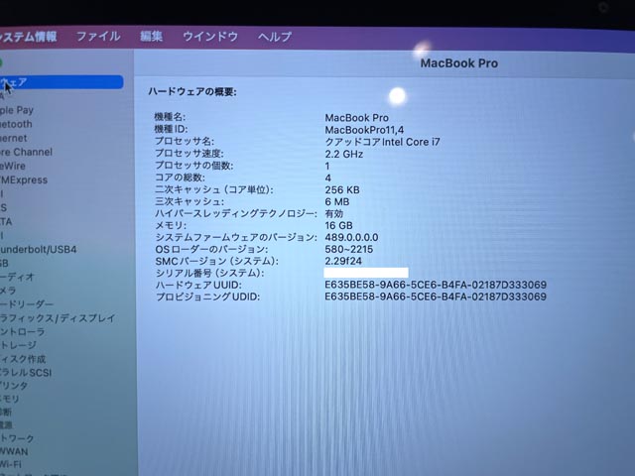Select Fibre Channel in the sidebar
This screenshot has width=635, height=476.
(28, 152)
